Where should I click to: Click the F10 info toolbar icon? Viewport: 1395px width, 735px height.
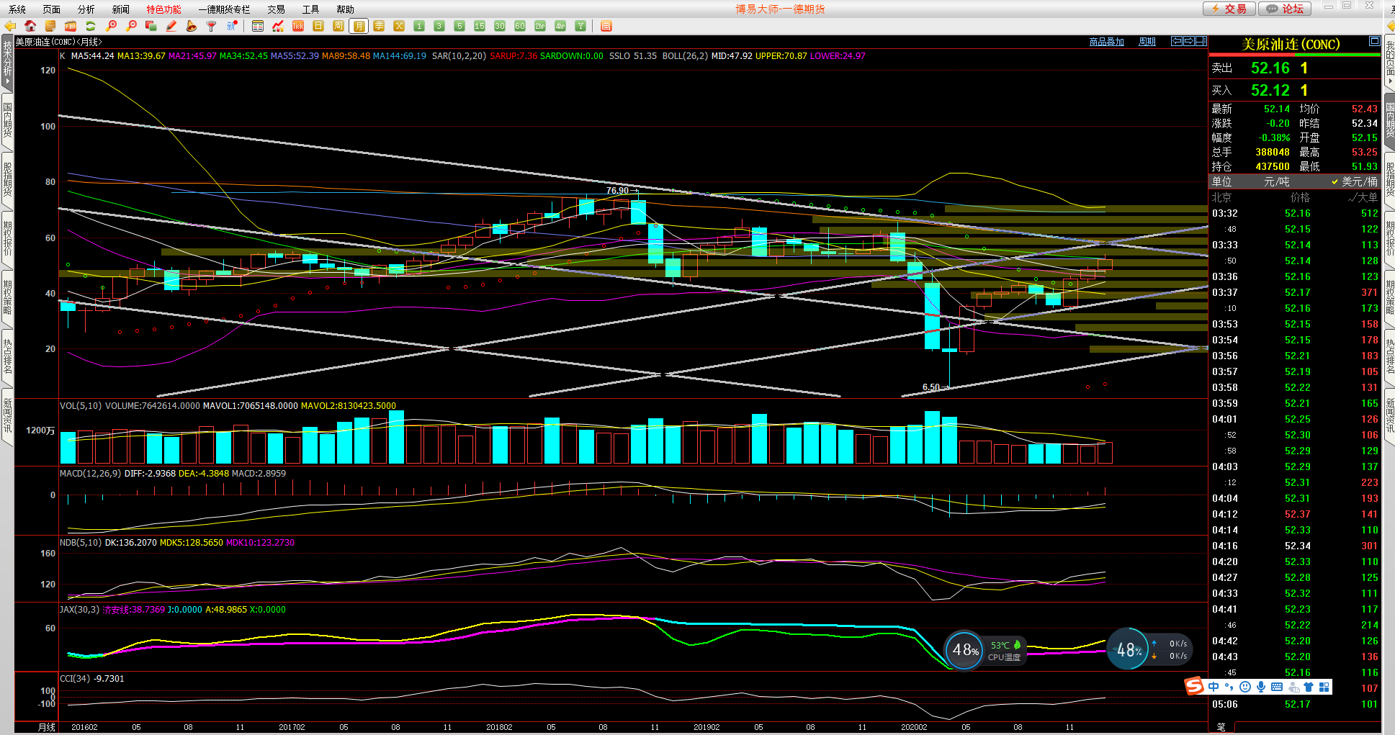[x=71, y=26]
